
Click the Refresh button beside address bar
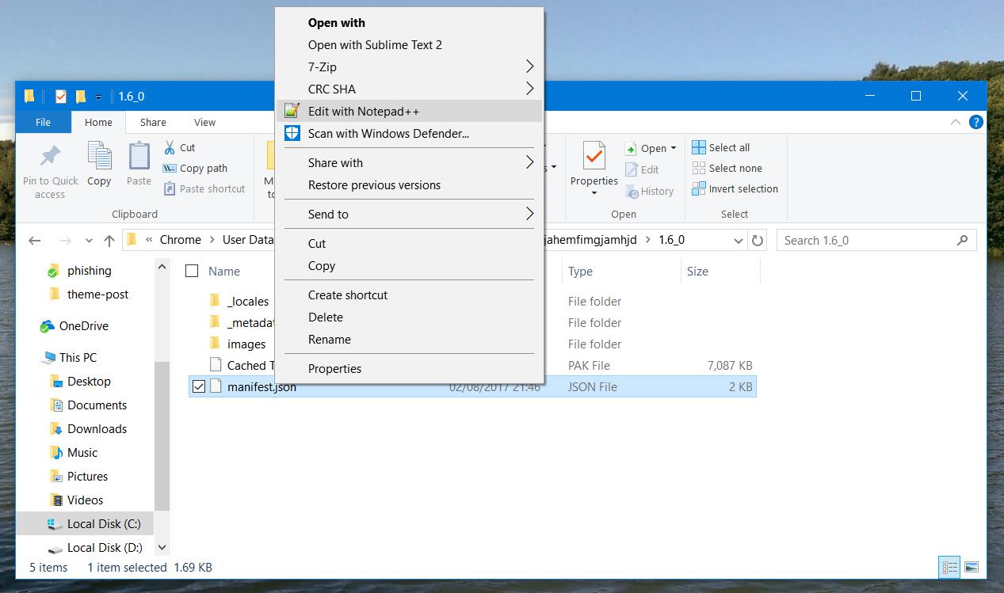click(x=758, y=241)
